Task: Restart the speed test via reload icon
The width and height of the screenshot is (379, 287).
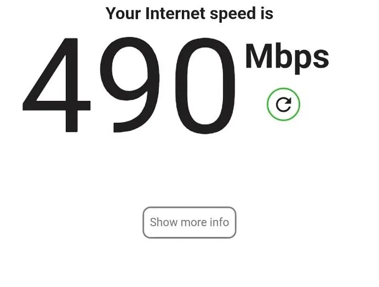Action: 283,104
